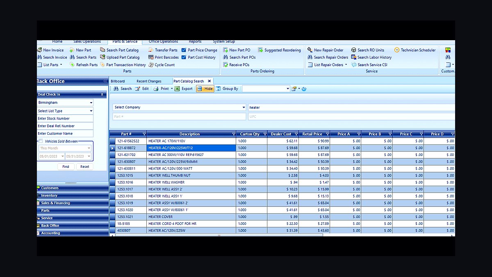Open Search Parts from the ribbon

pos(83,57)
